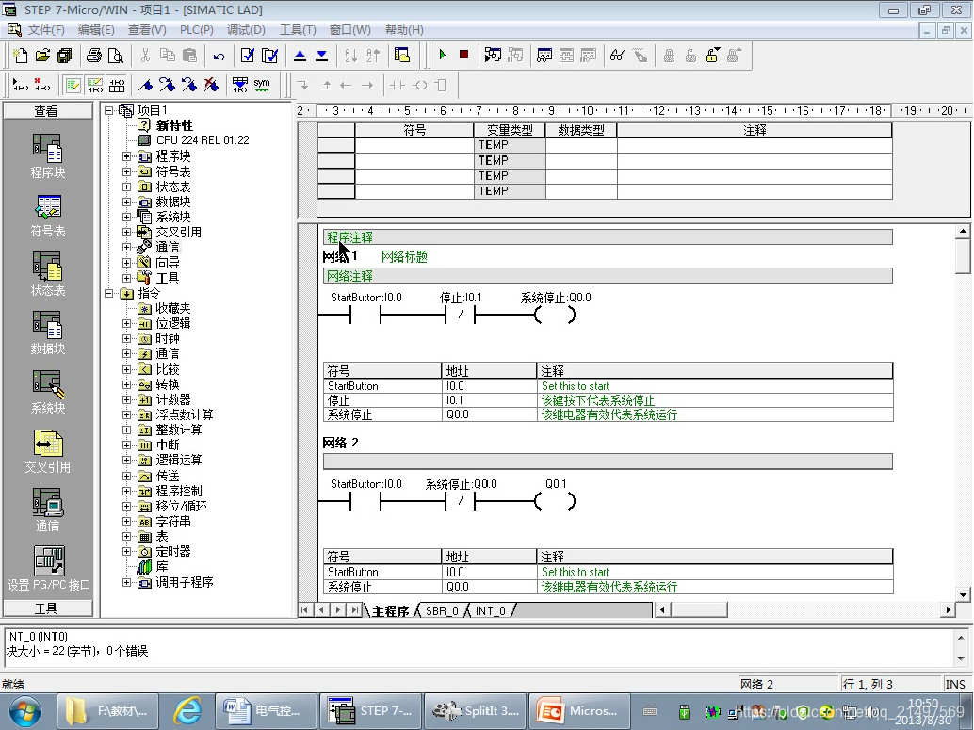Click the 查看 sidebar header button
The image size is (974, 730).
point(47,110)
